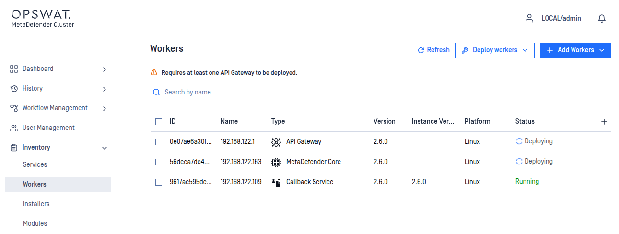Go to the Installers section
Screen dimensions: 619x234
36,204
